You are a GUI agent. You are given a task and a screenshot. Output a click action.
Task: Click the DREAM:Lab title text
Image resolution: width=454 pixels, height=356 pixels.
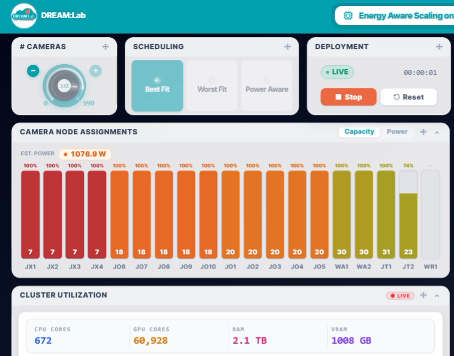point(64,16)
